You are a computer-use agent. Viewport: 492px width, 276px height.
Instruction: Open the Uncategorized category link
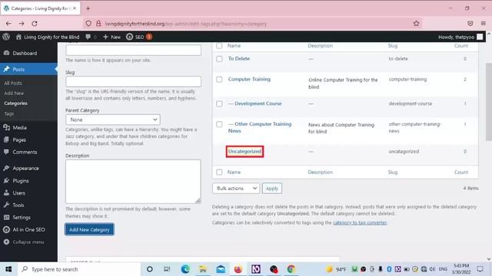point(244,152)
